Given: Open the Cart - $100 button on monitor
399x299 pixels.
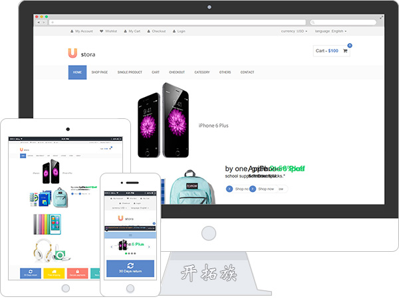Looking at the screenshot, I should 332,51.
